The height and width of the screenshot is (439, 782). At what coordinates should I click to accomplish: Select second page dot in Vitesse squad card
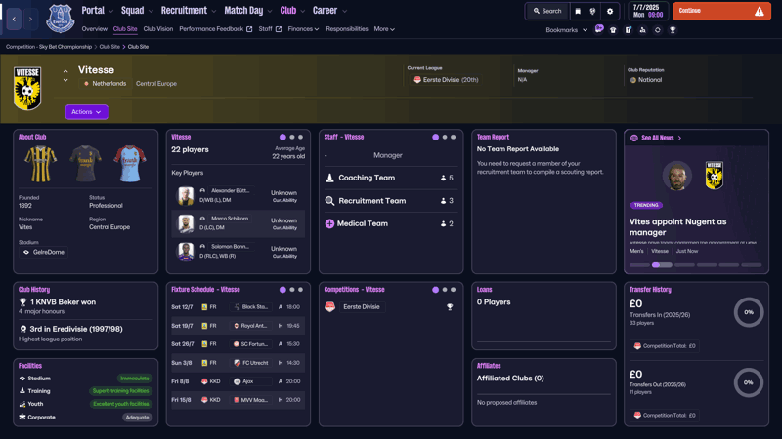pos(292,137)
